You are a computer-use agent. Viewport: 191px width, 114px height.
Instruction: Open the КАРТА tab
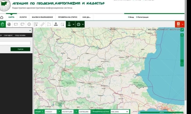pyautogui.click(x=11, y=17)
